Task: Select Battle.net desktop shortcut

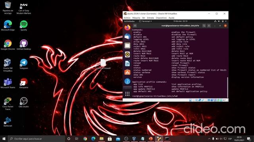Action: tap(8, 122)
